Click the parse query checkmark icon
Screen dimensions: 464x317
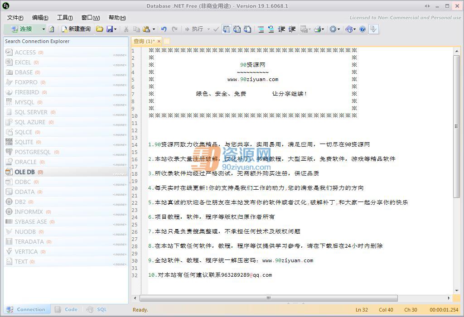pos(216,29)
